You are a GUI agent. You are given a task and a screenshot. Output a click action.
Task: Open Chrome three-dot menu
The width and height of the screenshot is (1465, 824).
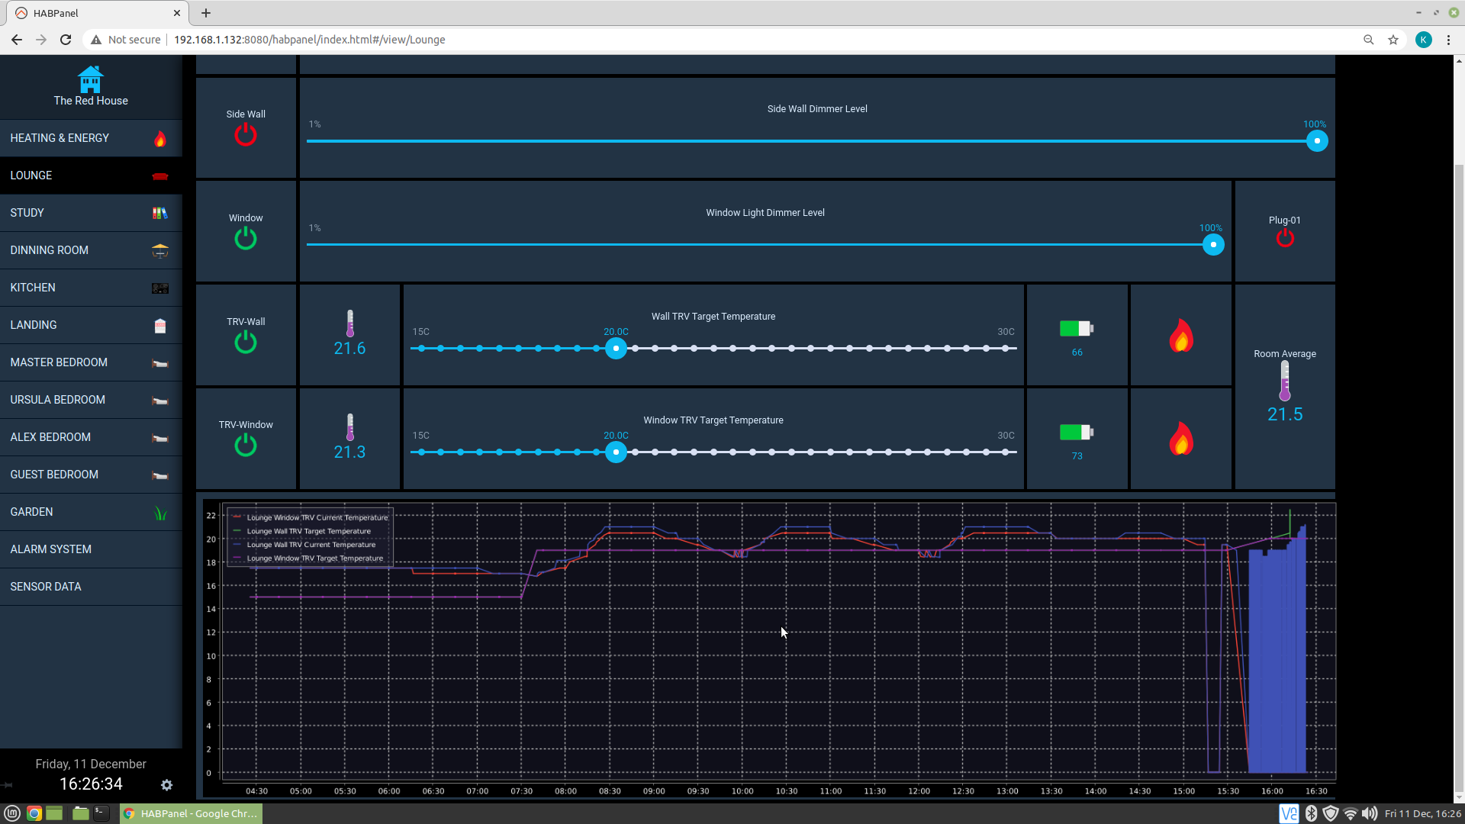pyautogui.click(x=1448, y=40)
